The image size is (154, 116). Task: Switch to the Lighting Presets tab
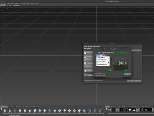[x=135, y=107]
